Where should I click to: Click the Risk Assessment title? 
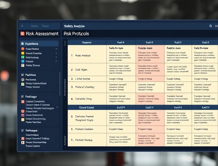coord(42,34)
